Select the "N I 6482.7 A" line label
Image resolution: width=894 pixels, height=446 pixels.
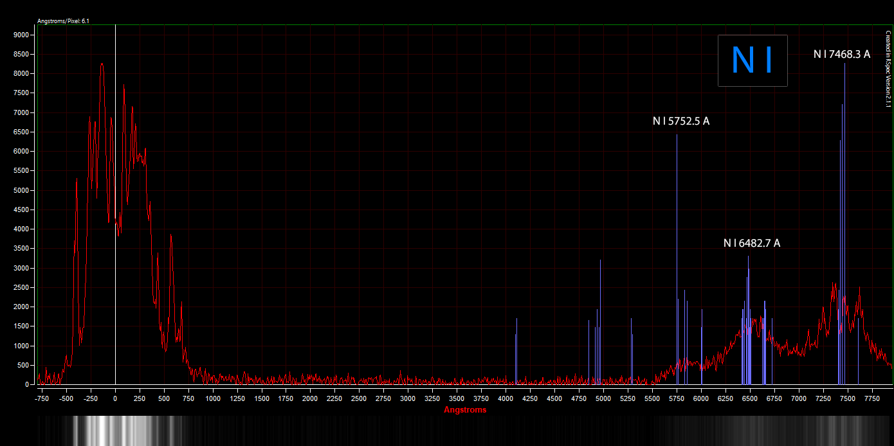pyautogui.click(x=751, y=243)
